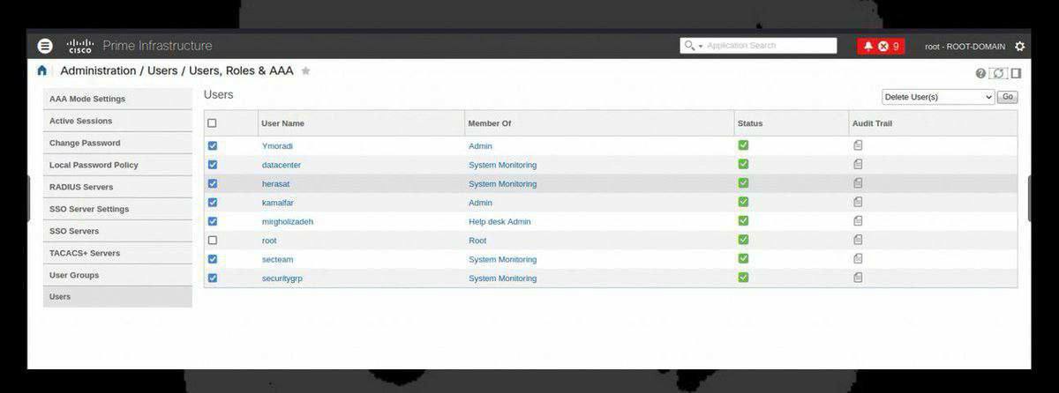Toggle the select-all users checkbox
The height and width of the screenshot is (393, 1059).
click(212, 123)
